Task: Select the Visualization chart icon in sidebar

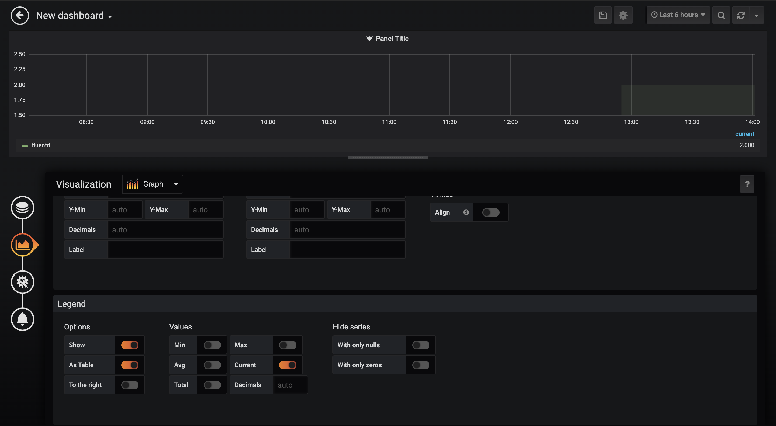Action: pos(23,245)
